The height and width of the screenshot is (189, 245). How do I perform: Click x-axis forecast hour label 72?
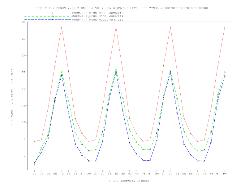click(x=197, y=174)
